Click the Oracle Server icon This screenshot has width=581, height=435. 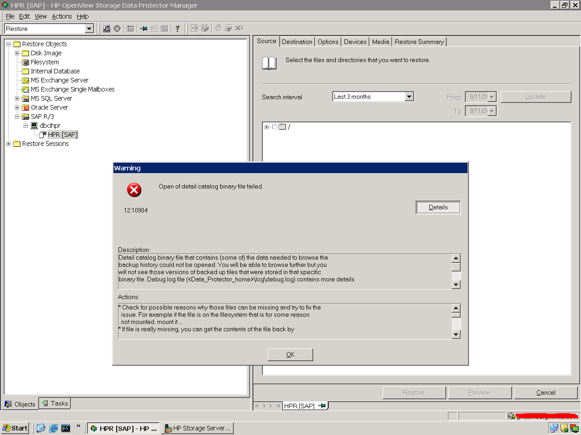pos(25,107)
